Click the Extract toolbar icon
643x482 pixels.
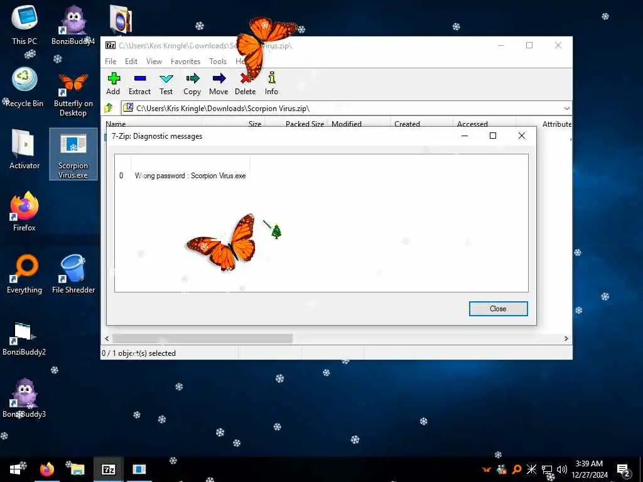pyautogui.click(x=139, y=83)
